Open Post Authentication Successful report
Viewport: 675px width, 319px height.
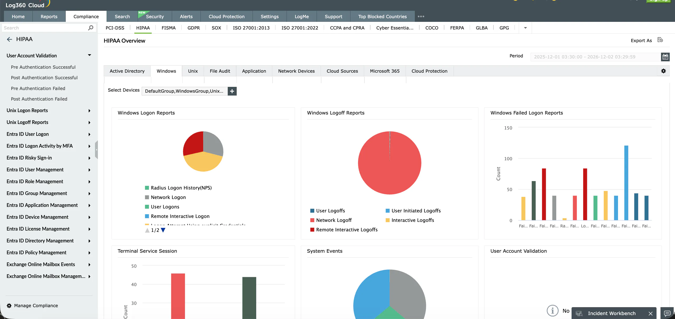pos(44,78)
